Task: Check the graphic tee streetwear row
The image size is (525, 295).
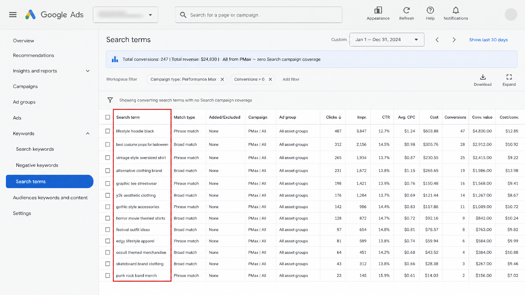Action: click(x=108, y=184)
